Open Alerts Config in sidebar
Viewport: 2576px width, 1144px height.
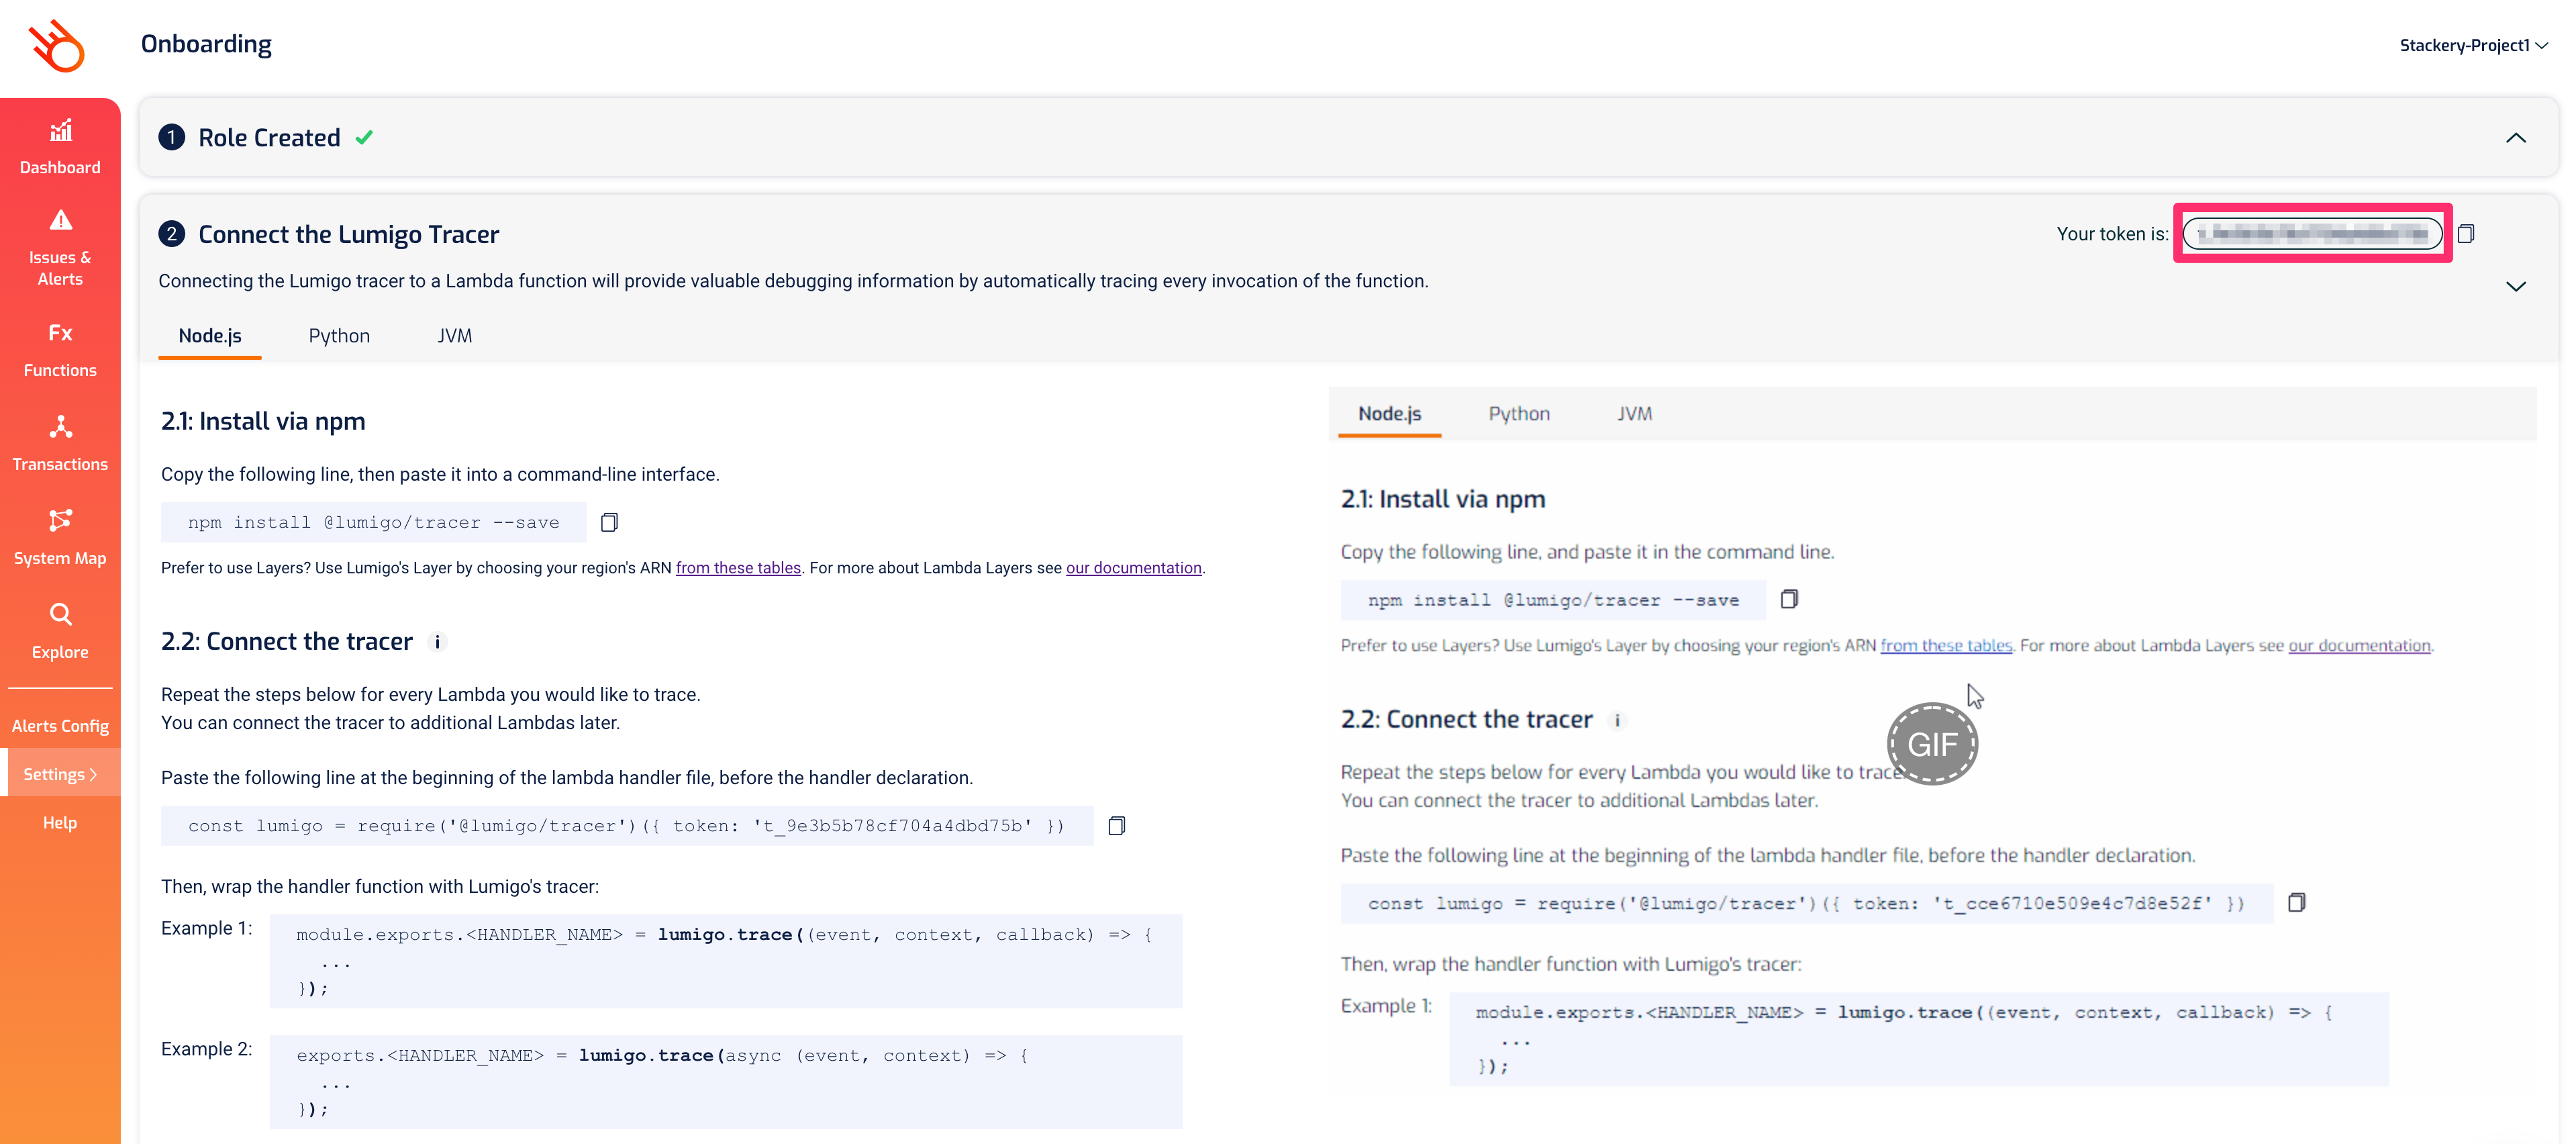(x=60, y=726)
